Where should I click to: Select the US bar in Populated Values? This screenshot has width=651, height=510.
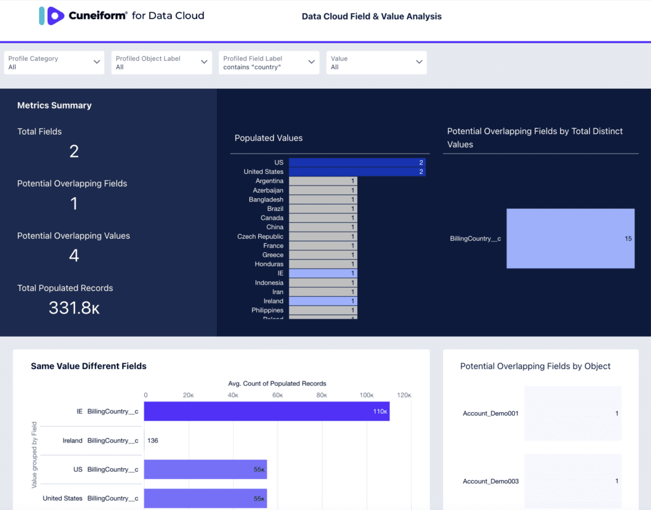(x=357, y=163)
